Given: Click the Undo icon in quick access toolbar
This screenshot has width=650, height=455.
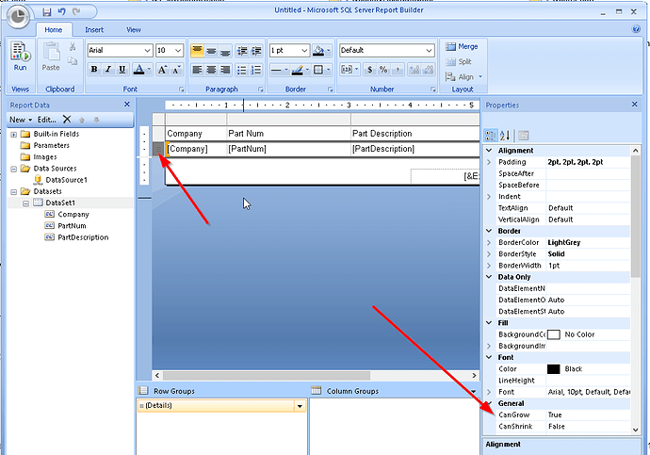Looking at the screenshot, I should click(x=62, y=11).
